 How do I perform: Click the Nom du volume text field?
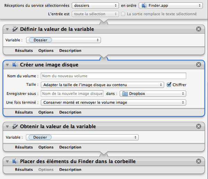tap(113, 76)
